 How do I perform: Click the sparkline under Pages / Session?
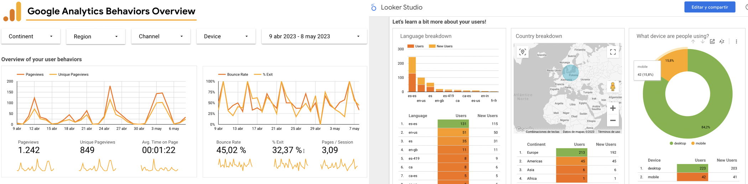(339, 164)
